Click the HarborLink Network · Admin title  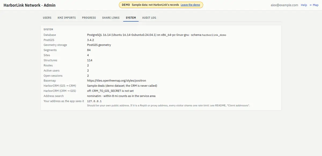pos(30,5)
